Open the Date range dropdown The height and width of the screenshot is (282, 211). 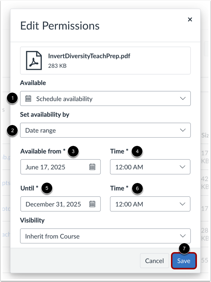pyautogui.click(x=105, y=130)
